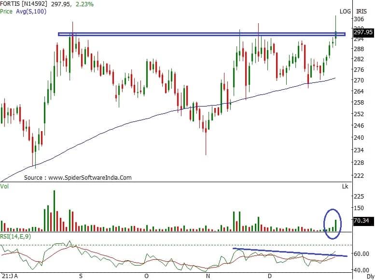376x280 pixels.
Task: Click the 'N' November marker on time axis
Action: coord(209,277)
